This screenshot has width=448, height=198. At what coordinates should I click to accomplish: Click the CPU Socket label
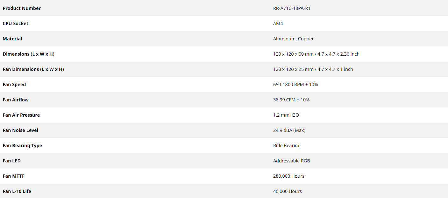pos(16,24)
